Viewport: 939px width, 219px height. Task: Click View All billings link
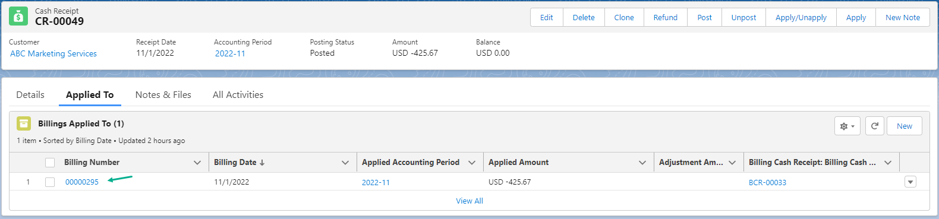pos(469,201)
